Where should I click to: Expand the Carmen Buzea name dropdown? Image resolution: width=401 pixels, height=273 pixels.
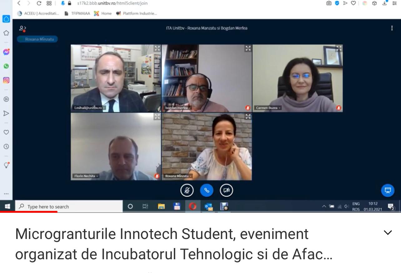coord(268,108)
